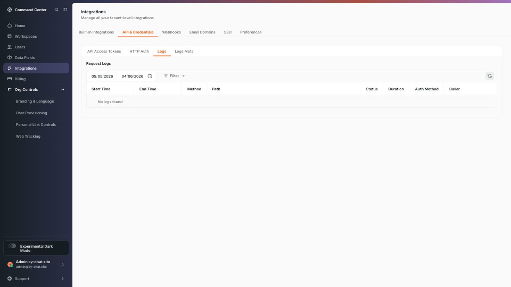Click the Org Controls arrows icon
Viewport: 511px width, 287px height.
(10, 89)
